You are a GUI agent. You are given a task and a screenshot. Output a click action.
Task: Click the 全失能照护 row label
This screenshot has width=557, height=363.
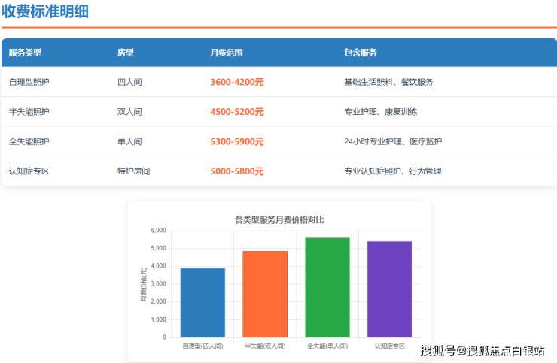29,141
